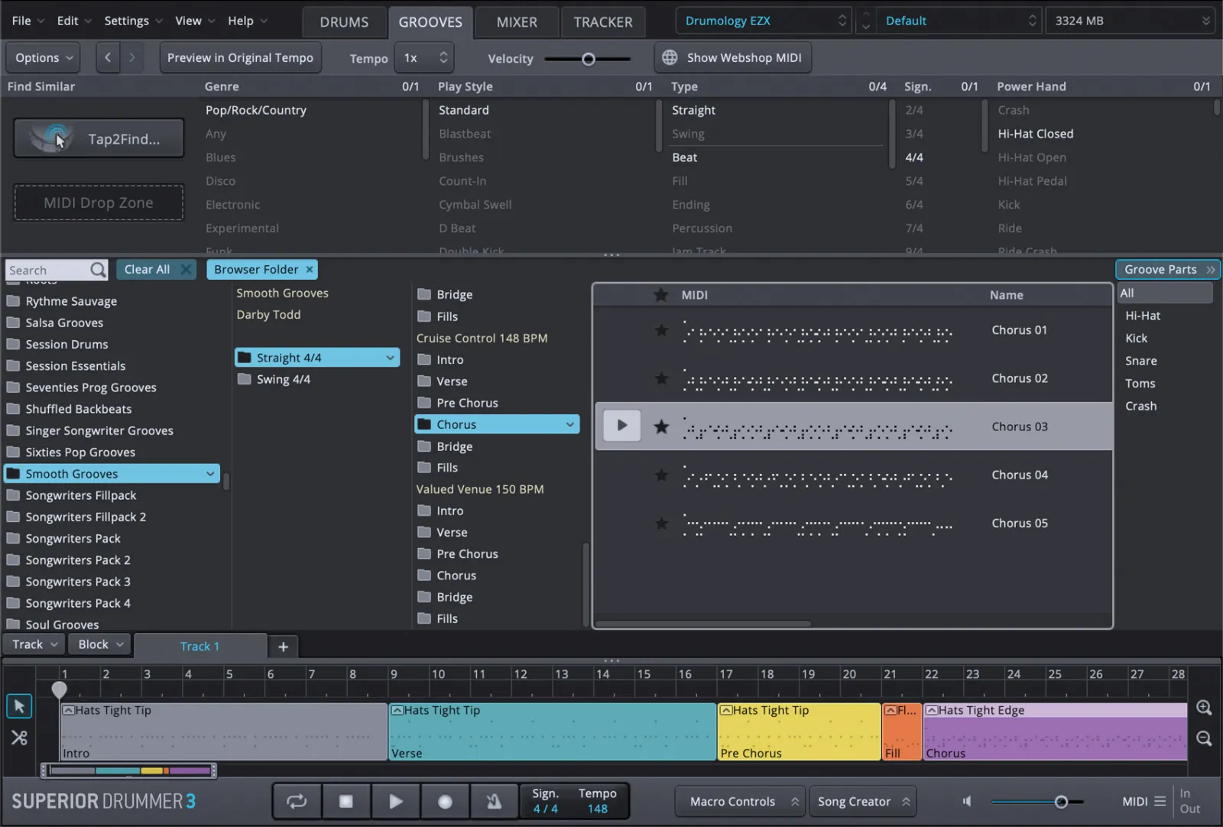Viewport: 1223px width, 827px height.
Task: Click the search magnifier icon
Action: pos(98,270)
